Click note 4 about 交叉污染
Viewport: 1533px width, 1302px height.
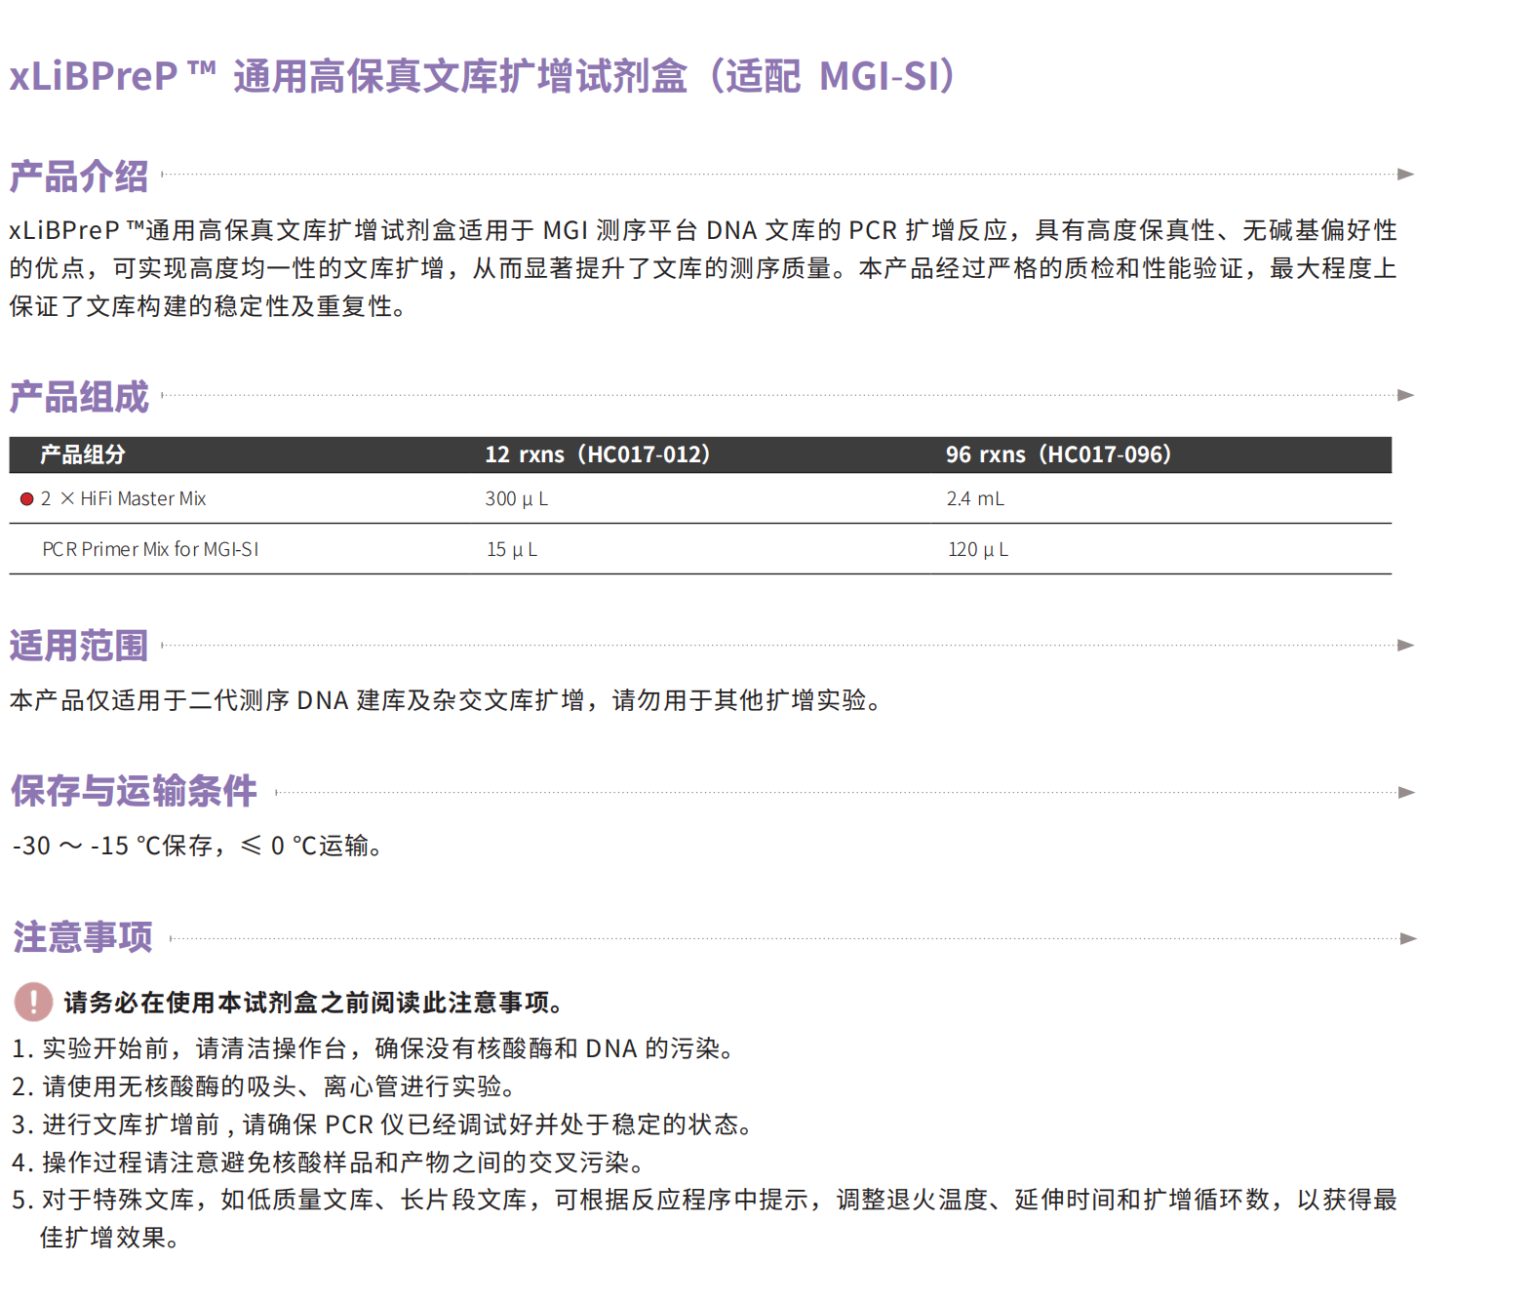point(329,1163)
